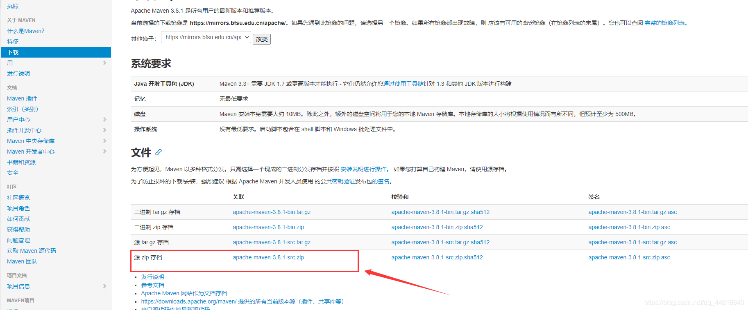Open 获取 Maven 源代码 sidebar link
Viewport: 748px width, 310px height.
[32, 251]
